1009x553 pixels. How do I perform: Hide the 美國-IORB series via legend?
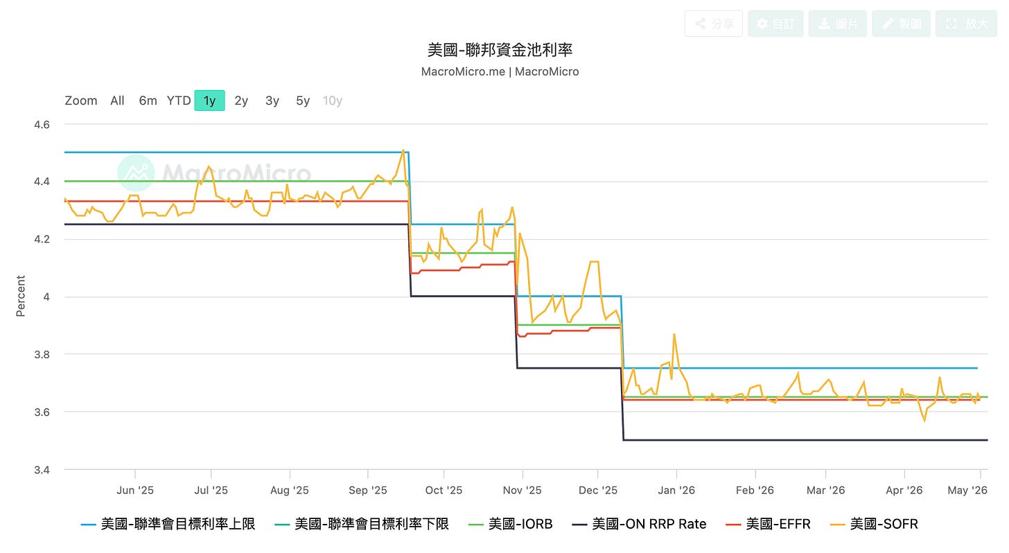click(x=511, y=525)
